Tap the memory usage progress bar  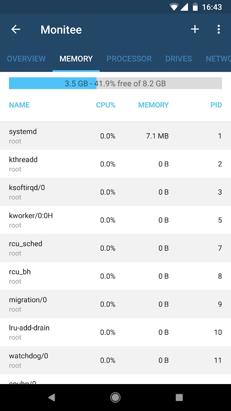(115, 83)
